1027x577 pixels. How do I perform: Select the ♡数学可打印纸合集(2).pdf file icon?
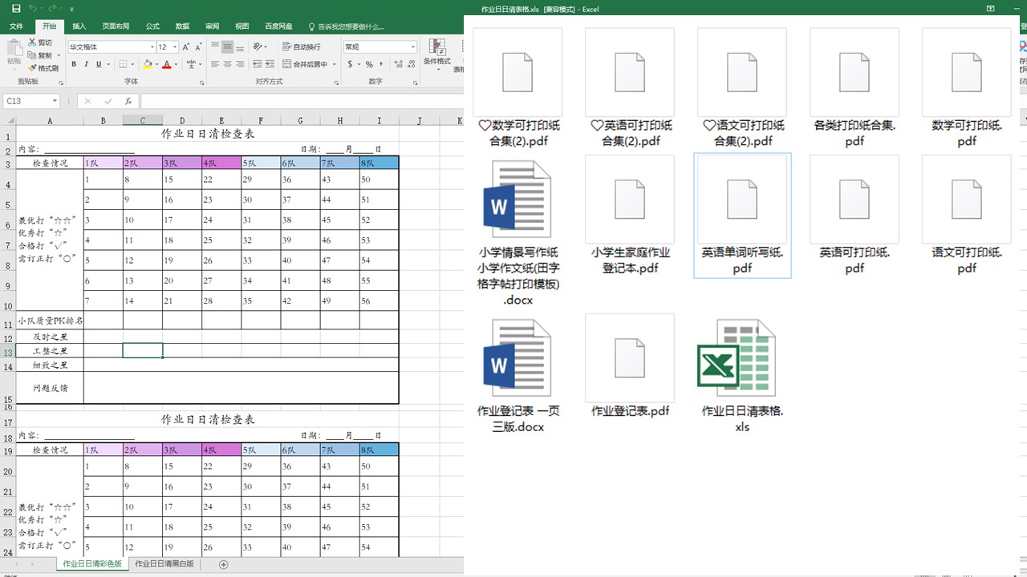pyautogui.click(x=518, y=72)
